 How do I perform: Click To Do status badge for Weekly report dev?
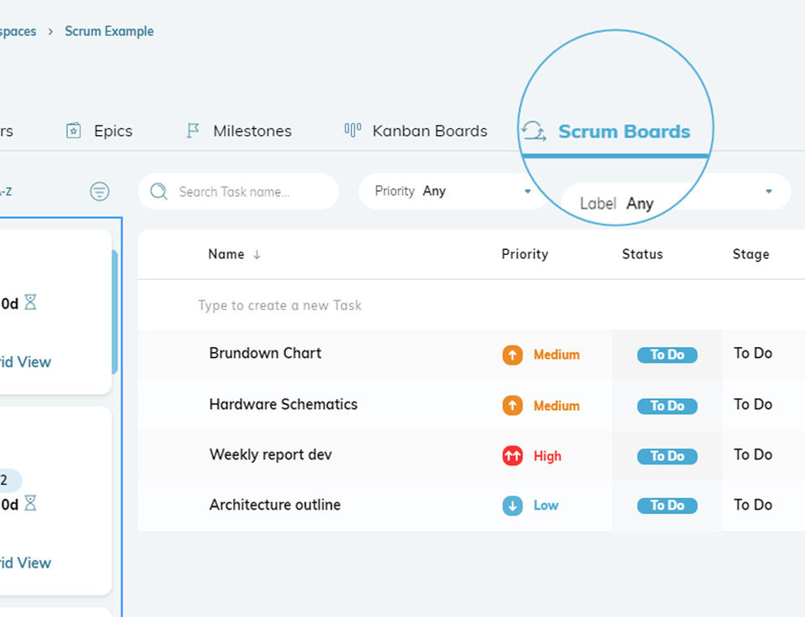(x=667, y=456)
